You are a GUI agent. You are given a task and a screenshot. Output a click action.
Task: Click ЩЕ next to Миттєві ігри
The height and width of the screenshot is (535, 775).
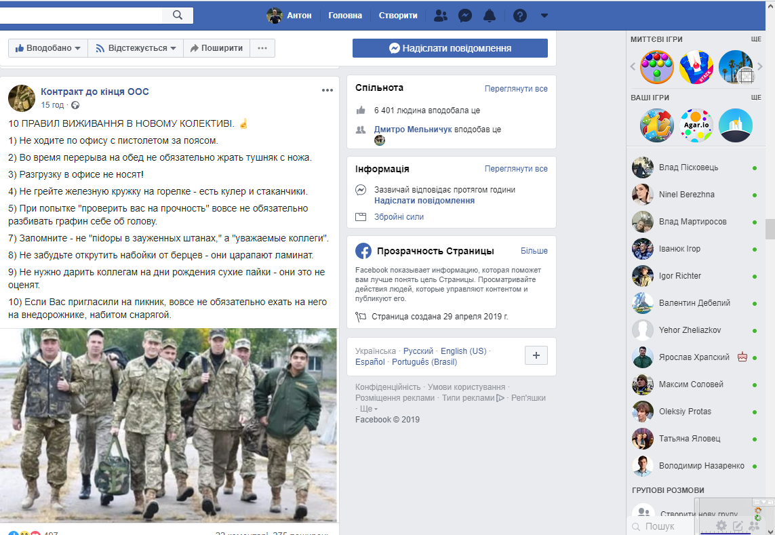[x=756, y=39]
